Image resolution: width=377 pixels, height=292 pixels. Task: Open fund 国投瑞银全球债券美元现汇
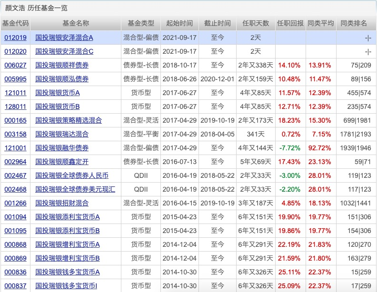pyautogui.click(x=75, y=189)
